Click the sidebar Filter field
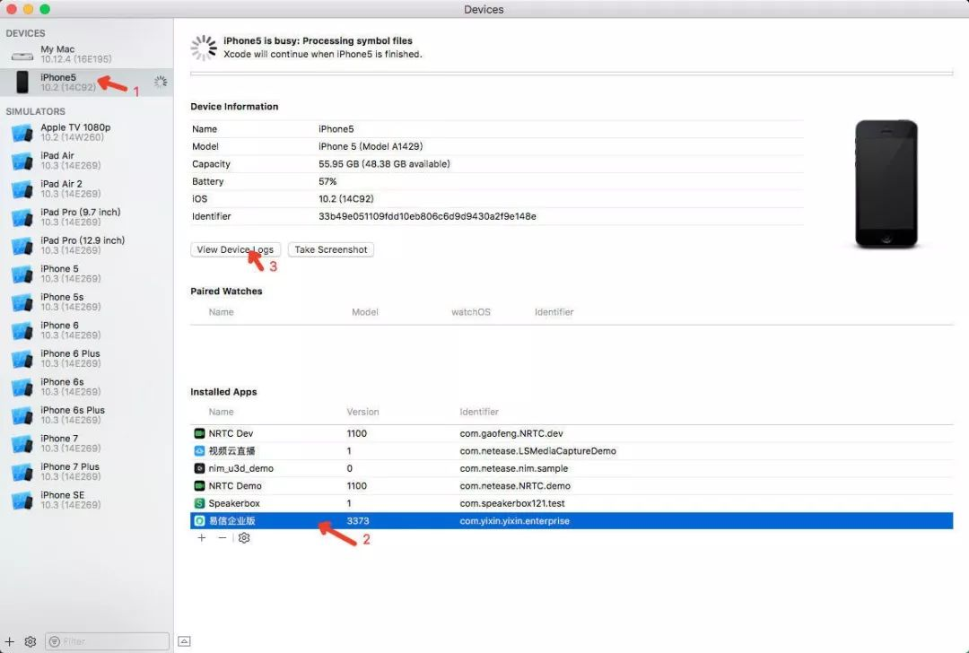The image size is (969, 653). tap(107, 641)
